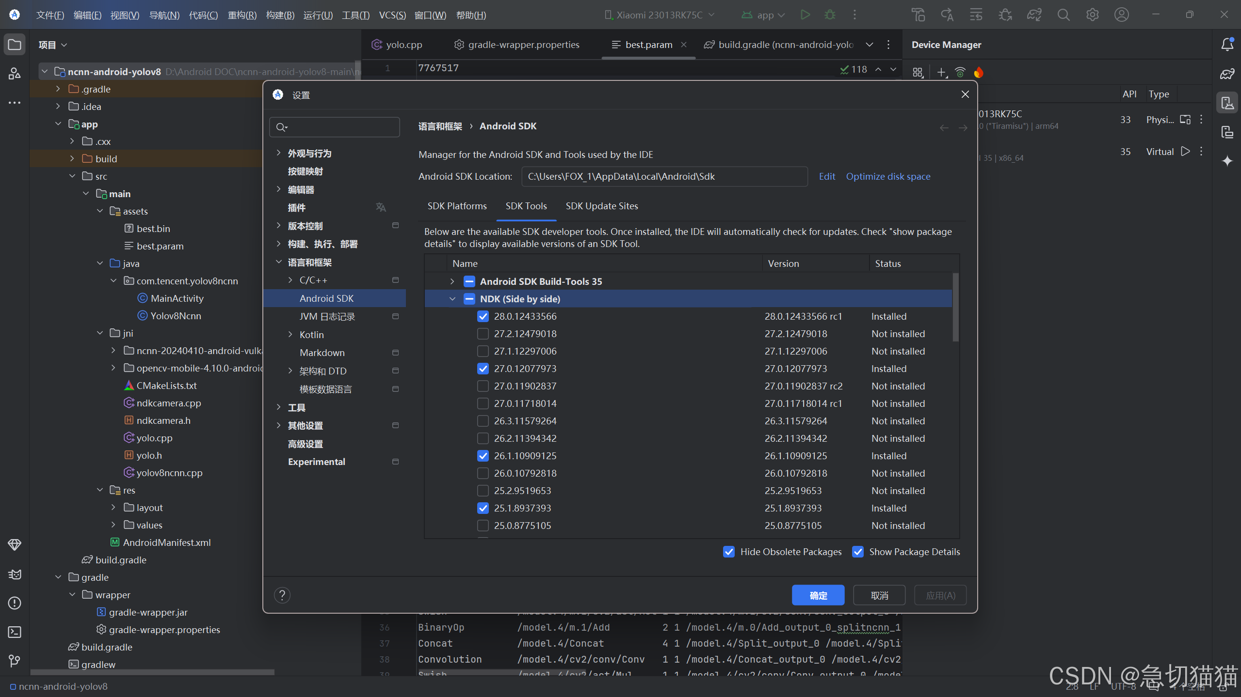Image resolution: width=1241 pixels, height=697 pixels.
Task: Open Logcat tool window icon
Action: 15,574
